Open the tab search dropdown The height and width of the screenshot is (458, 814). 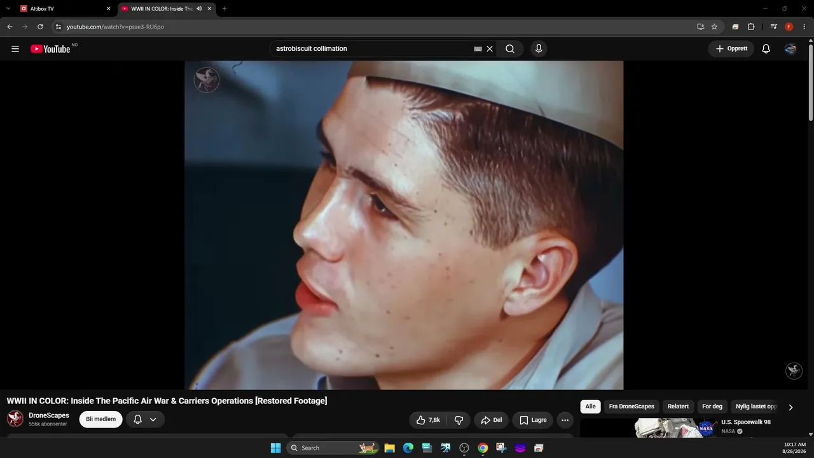(x=8, y=9)
